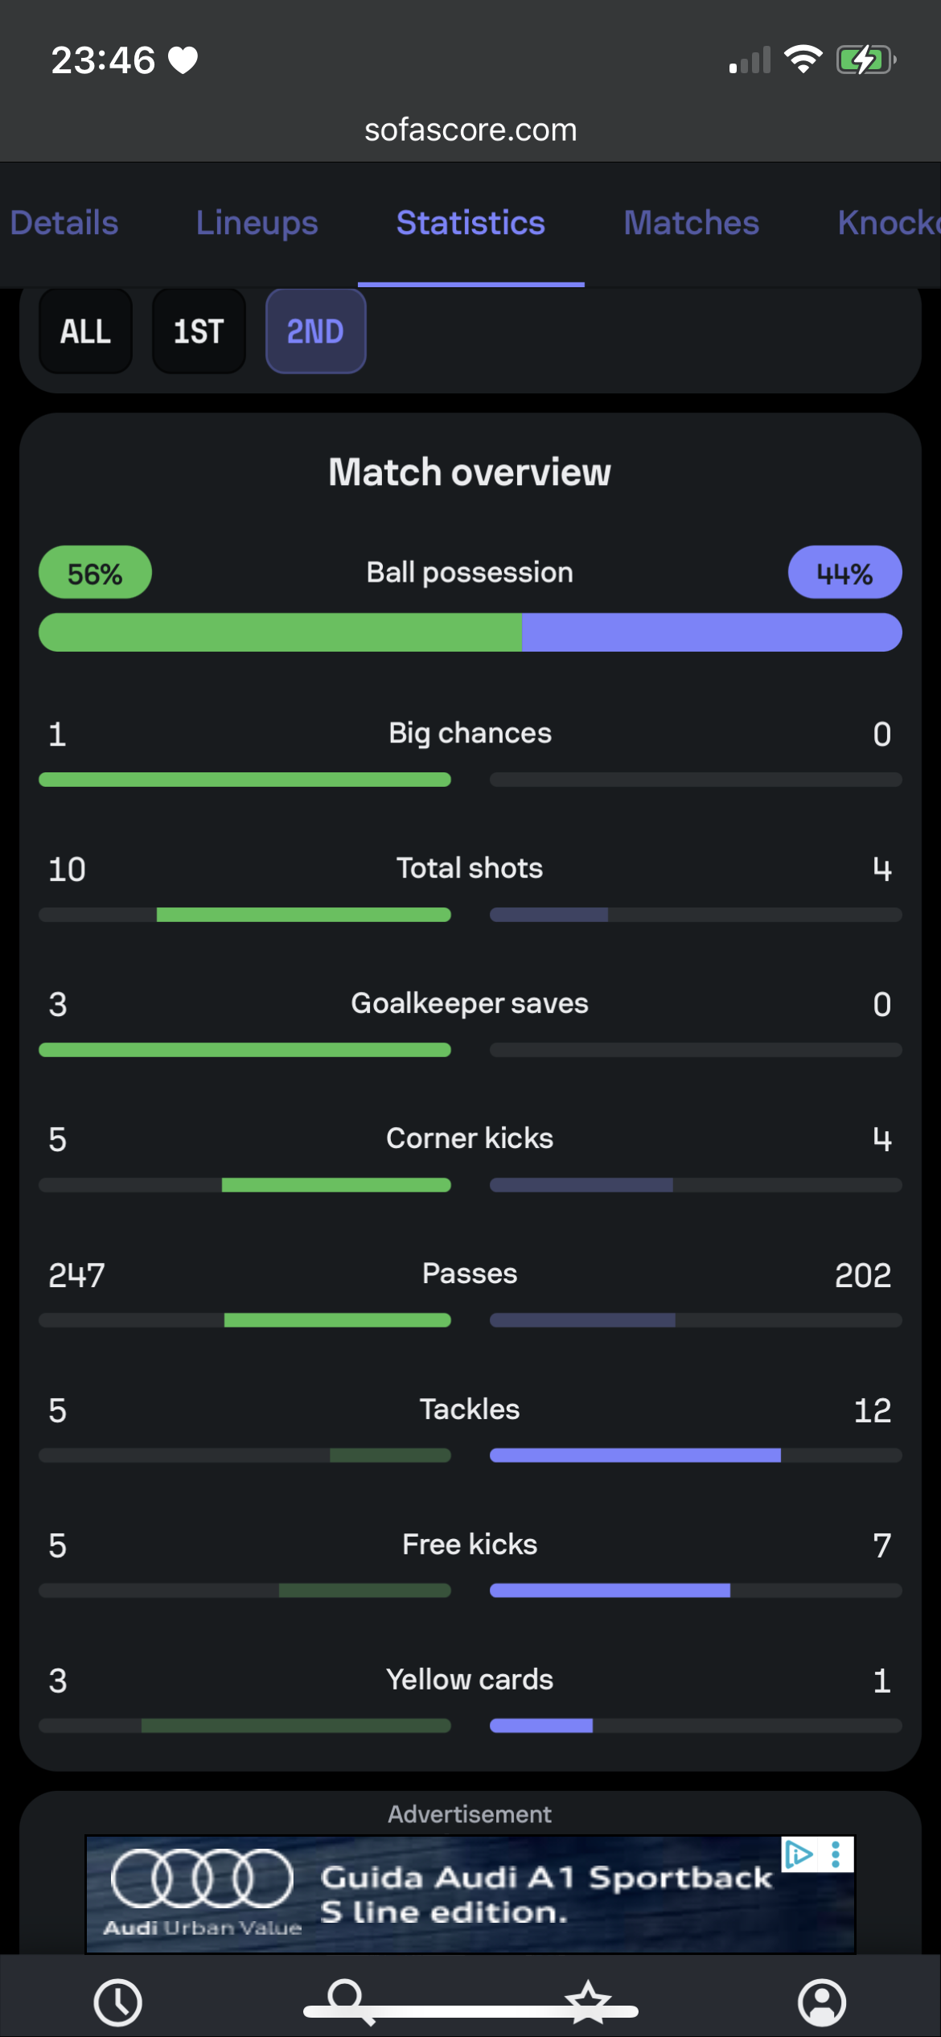
Task: Open the user profile icon
Action: coord(821,2002)
